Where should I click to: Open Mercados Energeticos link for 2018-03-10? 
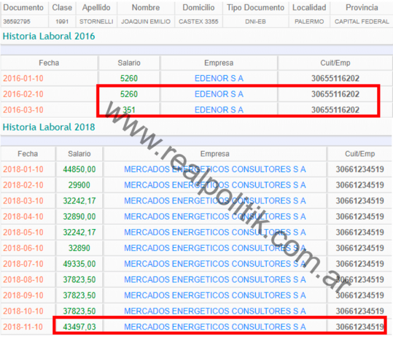click(215, 201)
